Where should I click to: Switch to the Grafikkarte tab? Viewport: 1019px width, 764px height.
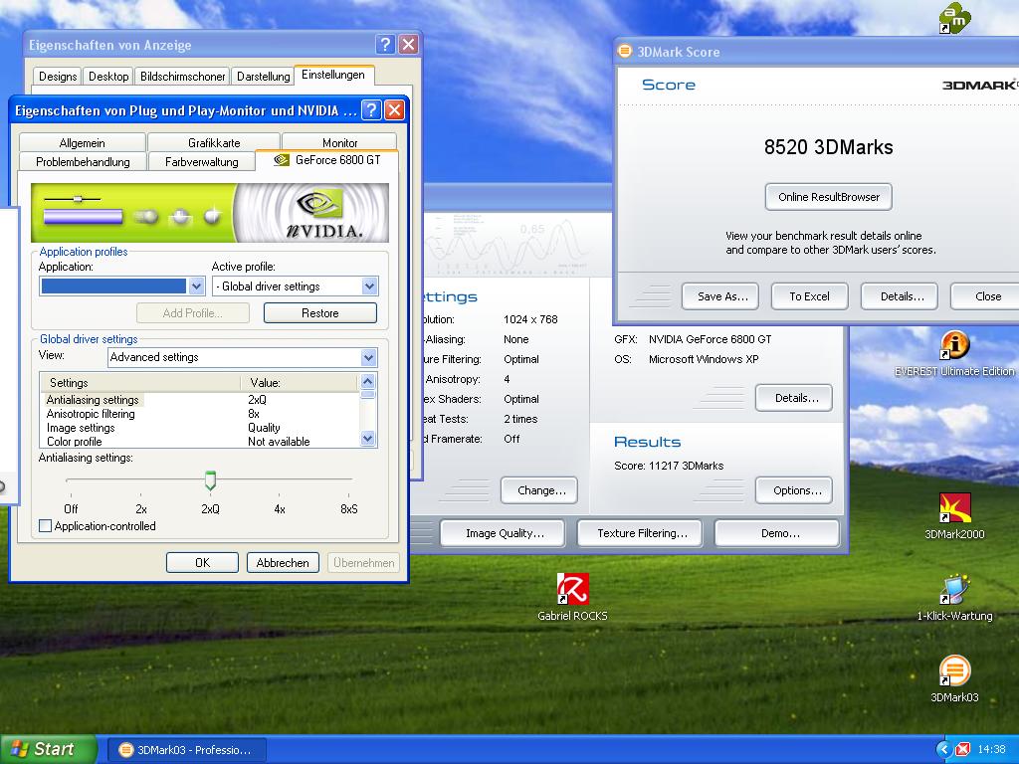[x=214, y=142]
